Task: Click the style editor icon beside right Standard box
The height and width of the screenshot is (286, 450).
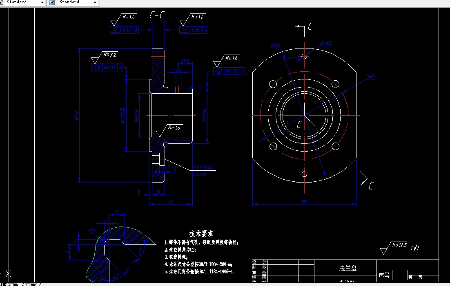Action: tap(51, 2)
